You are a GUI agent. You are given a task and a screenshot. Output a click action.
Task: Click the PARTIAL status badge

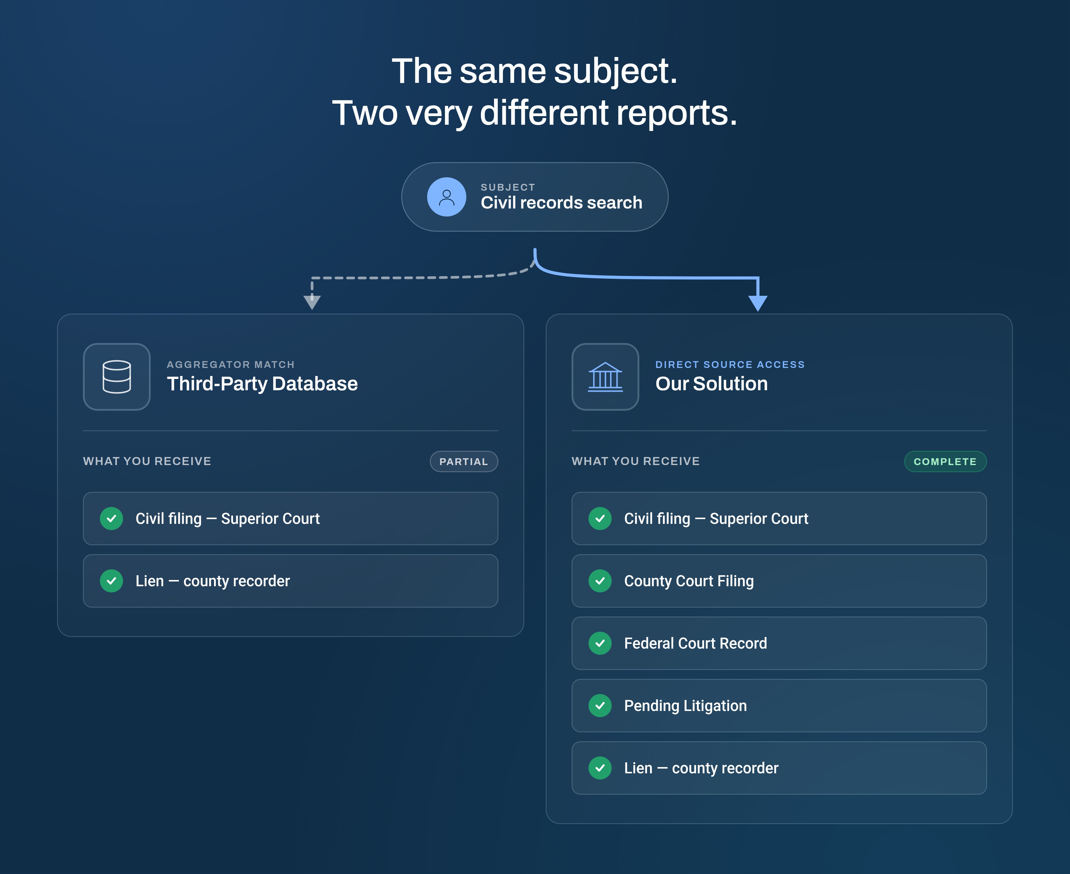click(x=464, y=462)
